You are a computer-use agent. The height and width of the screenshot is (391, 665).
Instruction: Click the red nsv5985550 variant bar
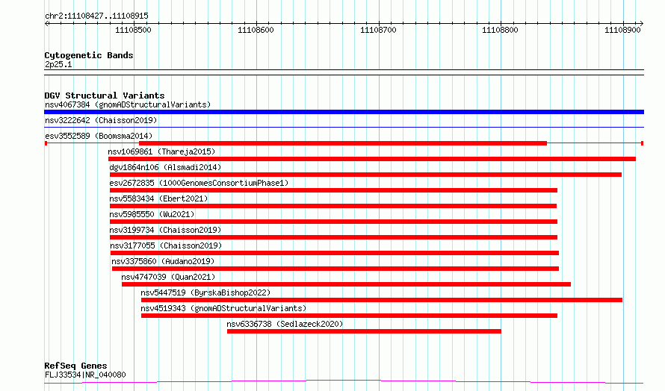pyautogui.click(x=333, y=222)
